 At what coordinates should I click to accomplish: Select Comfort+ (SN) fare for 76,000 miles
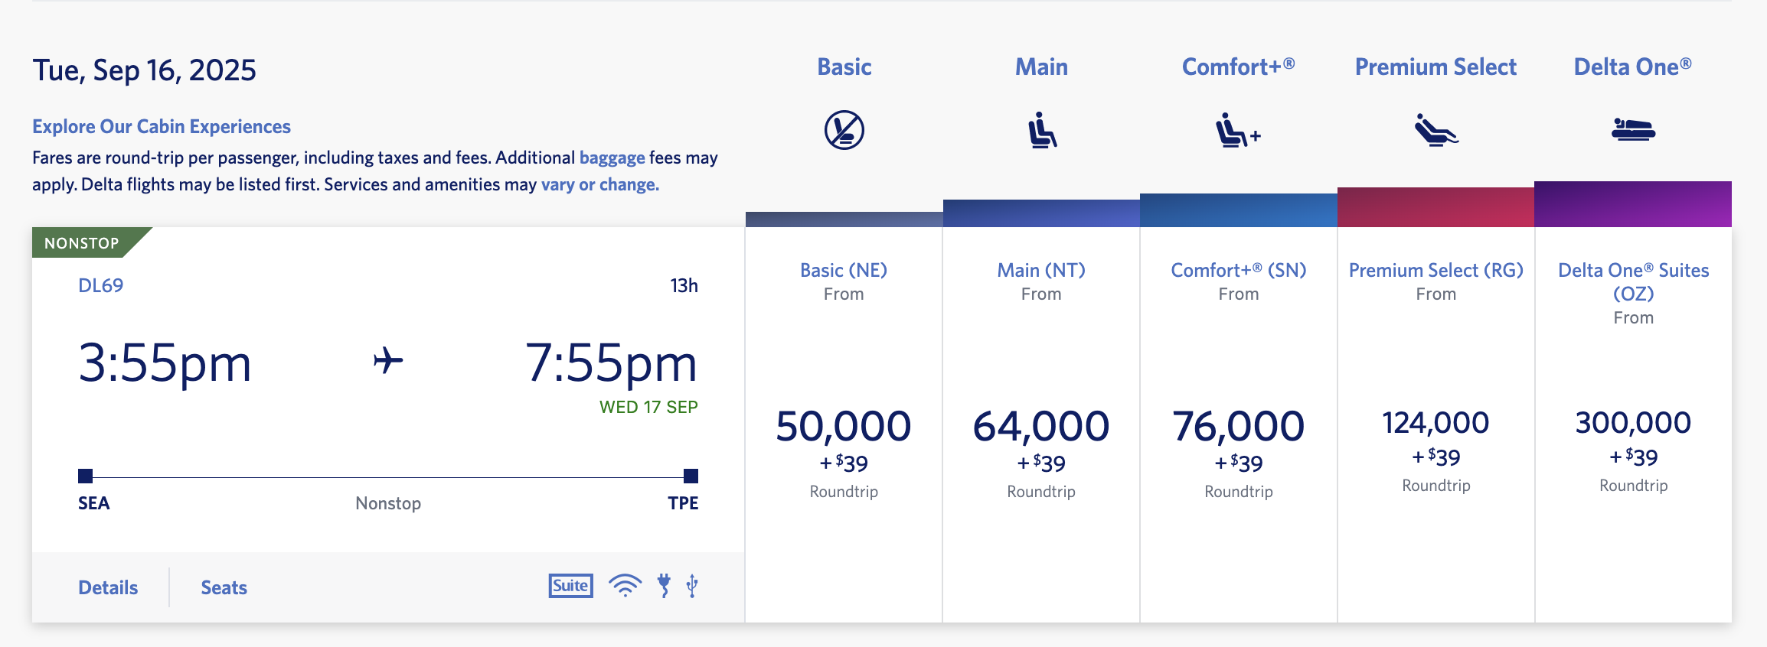click(x=1239, y=425)
